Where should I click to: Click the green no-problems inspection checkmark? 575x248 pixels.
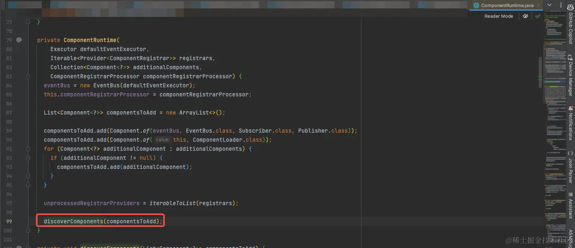pos(538,16)
